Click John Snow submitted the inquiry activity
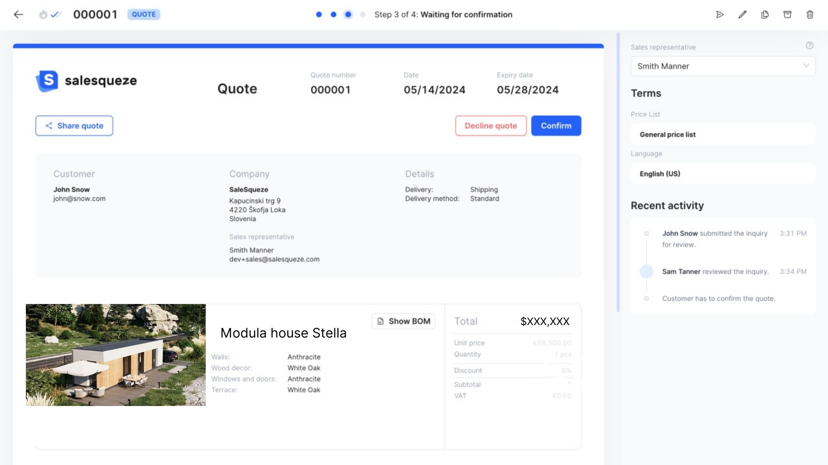 (715, 239)
